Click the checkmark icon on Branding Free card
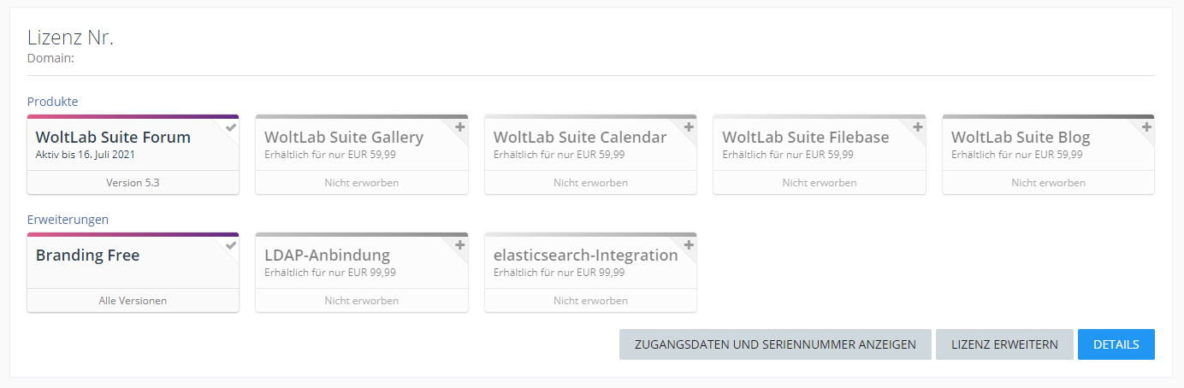 pyautogui.click(x=231, y=245)
